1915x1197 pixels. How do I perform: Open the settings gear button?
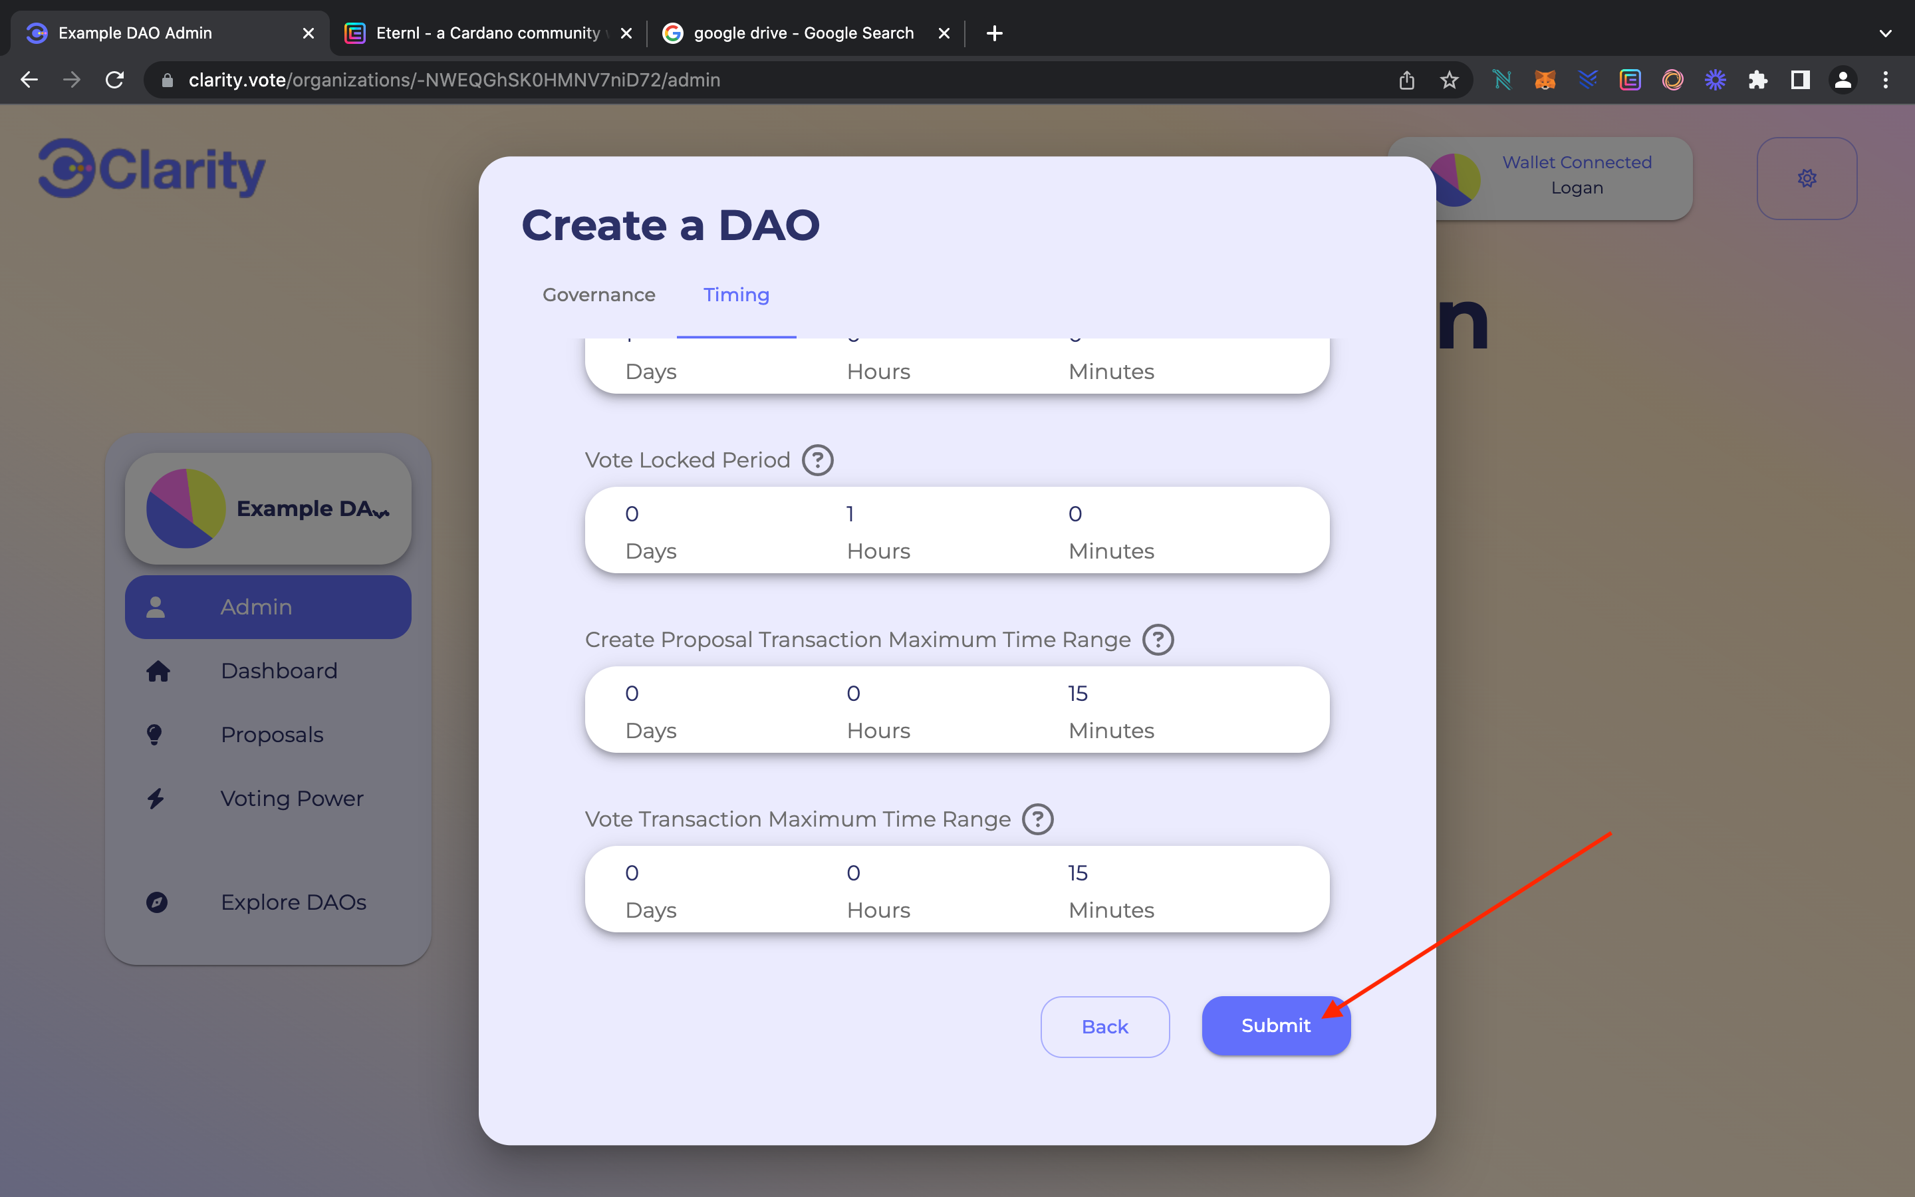(x=1807, y=178)
